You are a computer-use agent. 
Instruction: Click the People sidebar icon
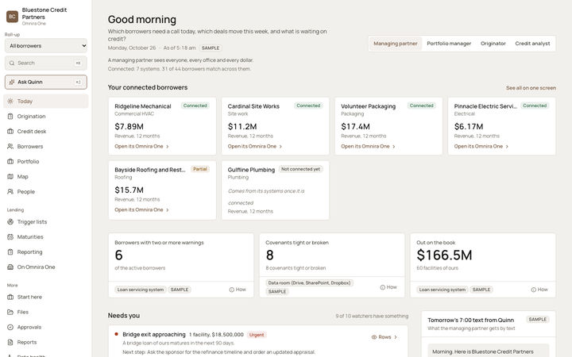pyautogui.click(x=10, y=192)
